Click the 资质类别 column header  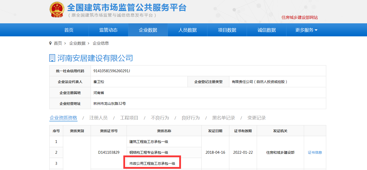coord(77,131)
